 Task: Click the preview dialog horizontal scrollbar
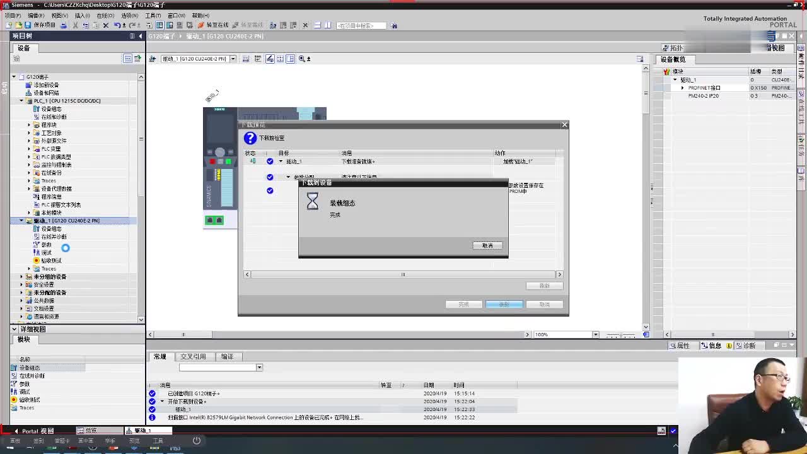pos(403,274)
